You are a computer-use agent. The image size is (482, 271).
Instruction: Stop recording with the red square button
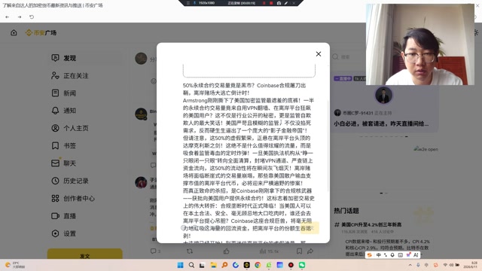coord(271,3)
